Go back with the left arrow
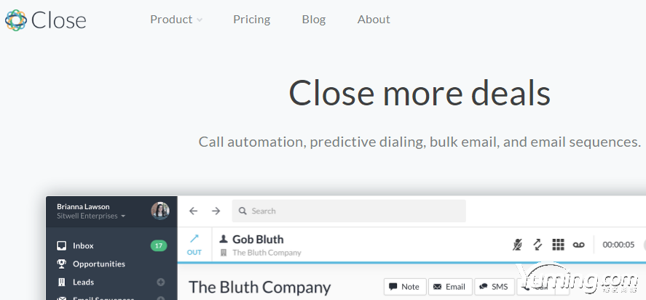Image resolution: width=646 pixels, height=300 pixels. point(193,211)
